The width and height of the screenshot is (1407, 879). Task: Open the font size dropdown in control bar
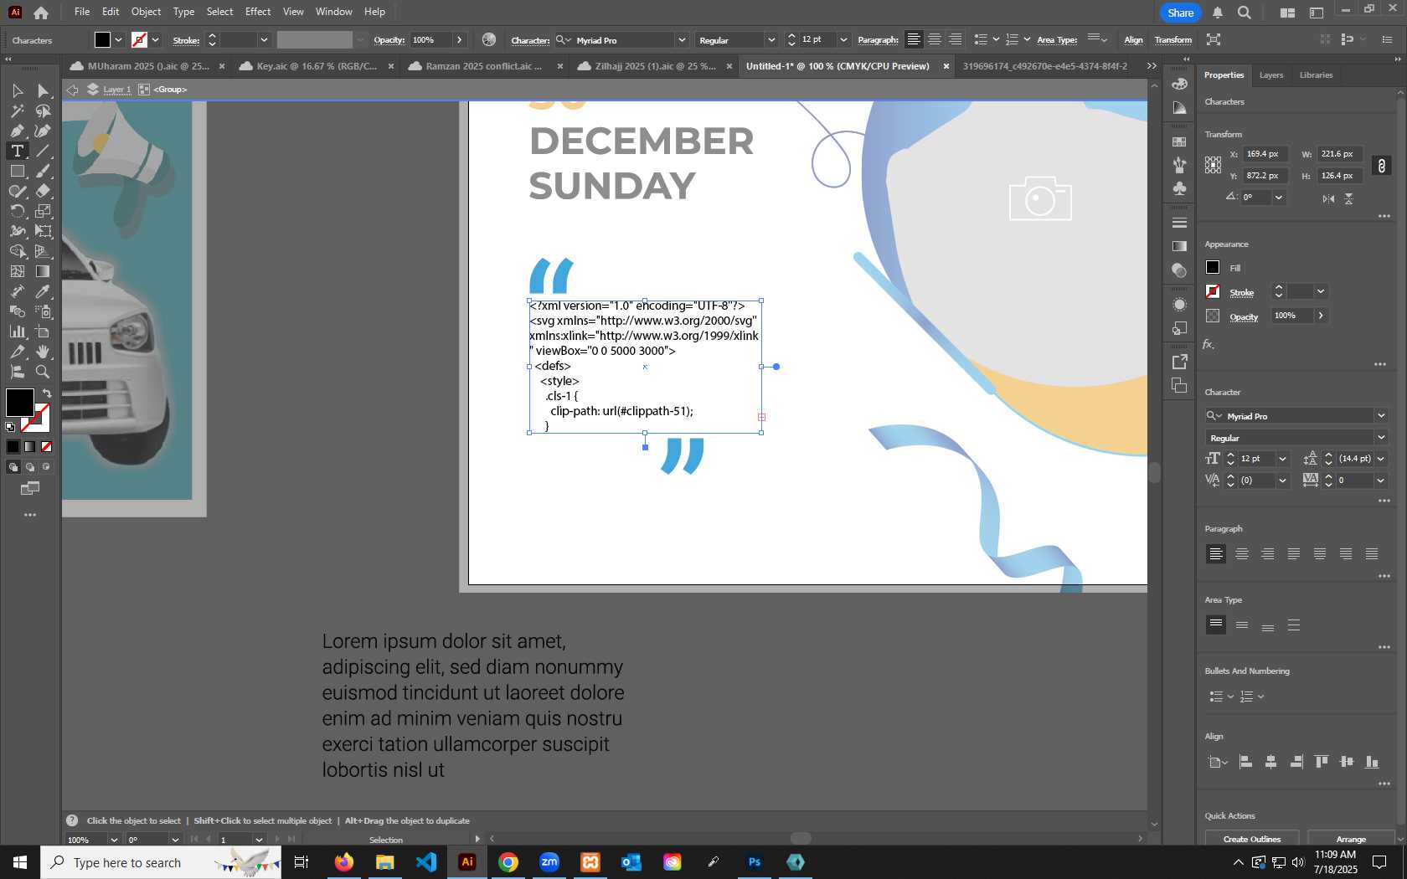843,39
